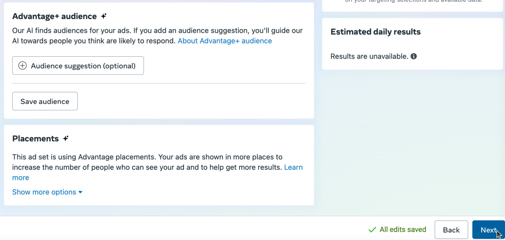505x240 pixels.
Task: Select the Advantage+ audience heading
Action: 54,16
